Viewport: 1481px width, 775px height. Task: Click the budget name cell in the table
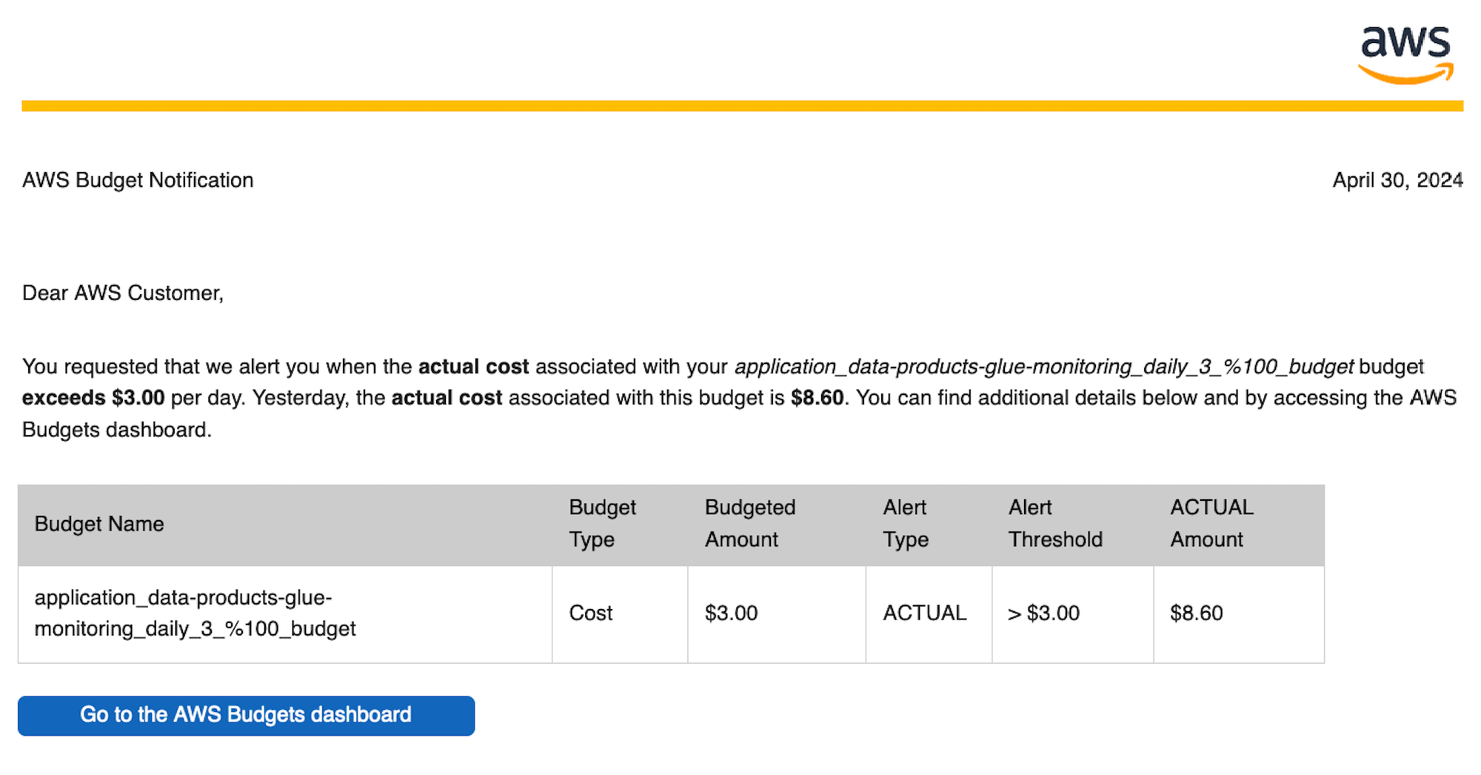[x=195, y=613]
